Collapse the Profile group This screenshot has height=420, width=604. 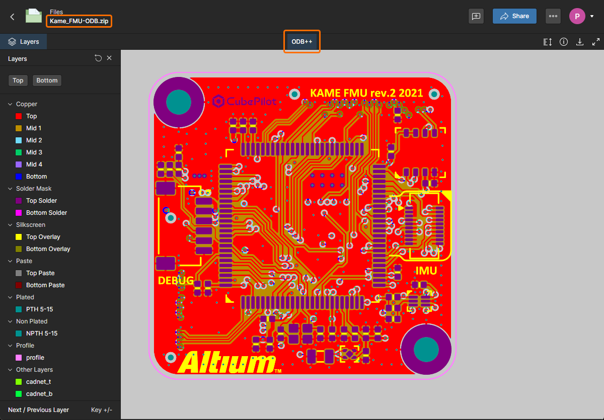coord(10,346)
